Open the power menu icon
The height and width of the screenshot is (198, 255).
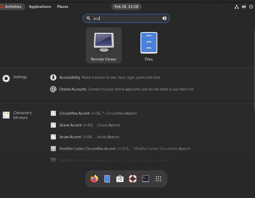[251, 7]
